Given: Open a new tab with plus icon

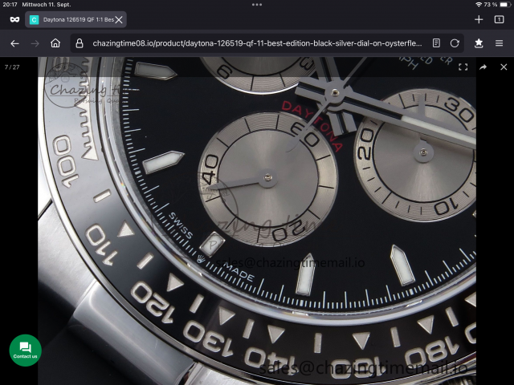Looking at the screenshot, I should pyautogui.click(x=479, y=19).
